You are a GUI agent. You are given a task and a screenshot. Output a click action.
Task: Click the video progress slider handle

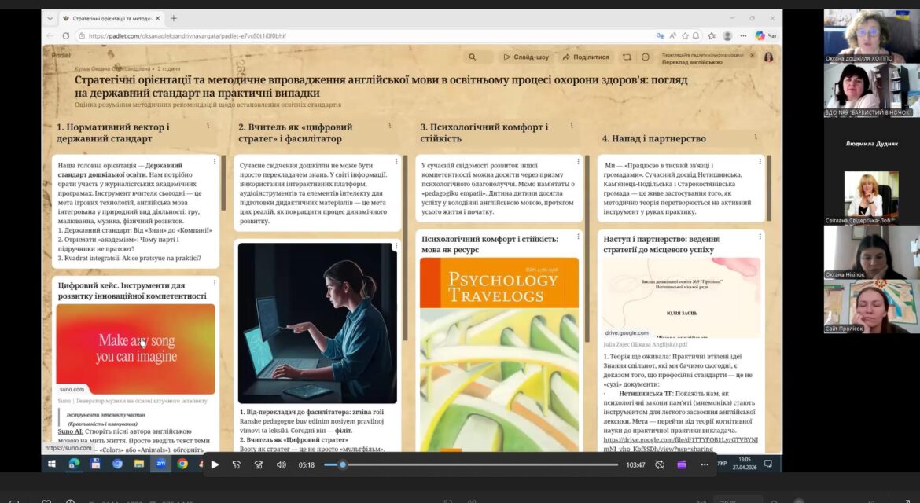point(343,465)
